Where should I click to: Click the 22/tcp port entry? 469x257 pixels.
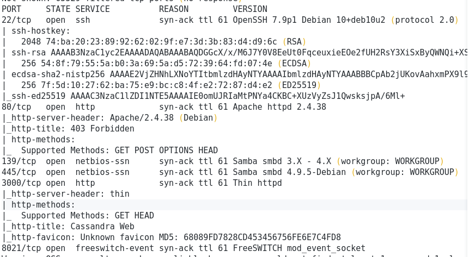[14, 20]
